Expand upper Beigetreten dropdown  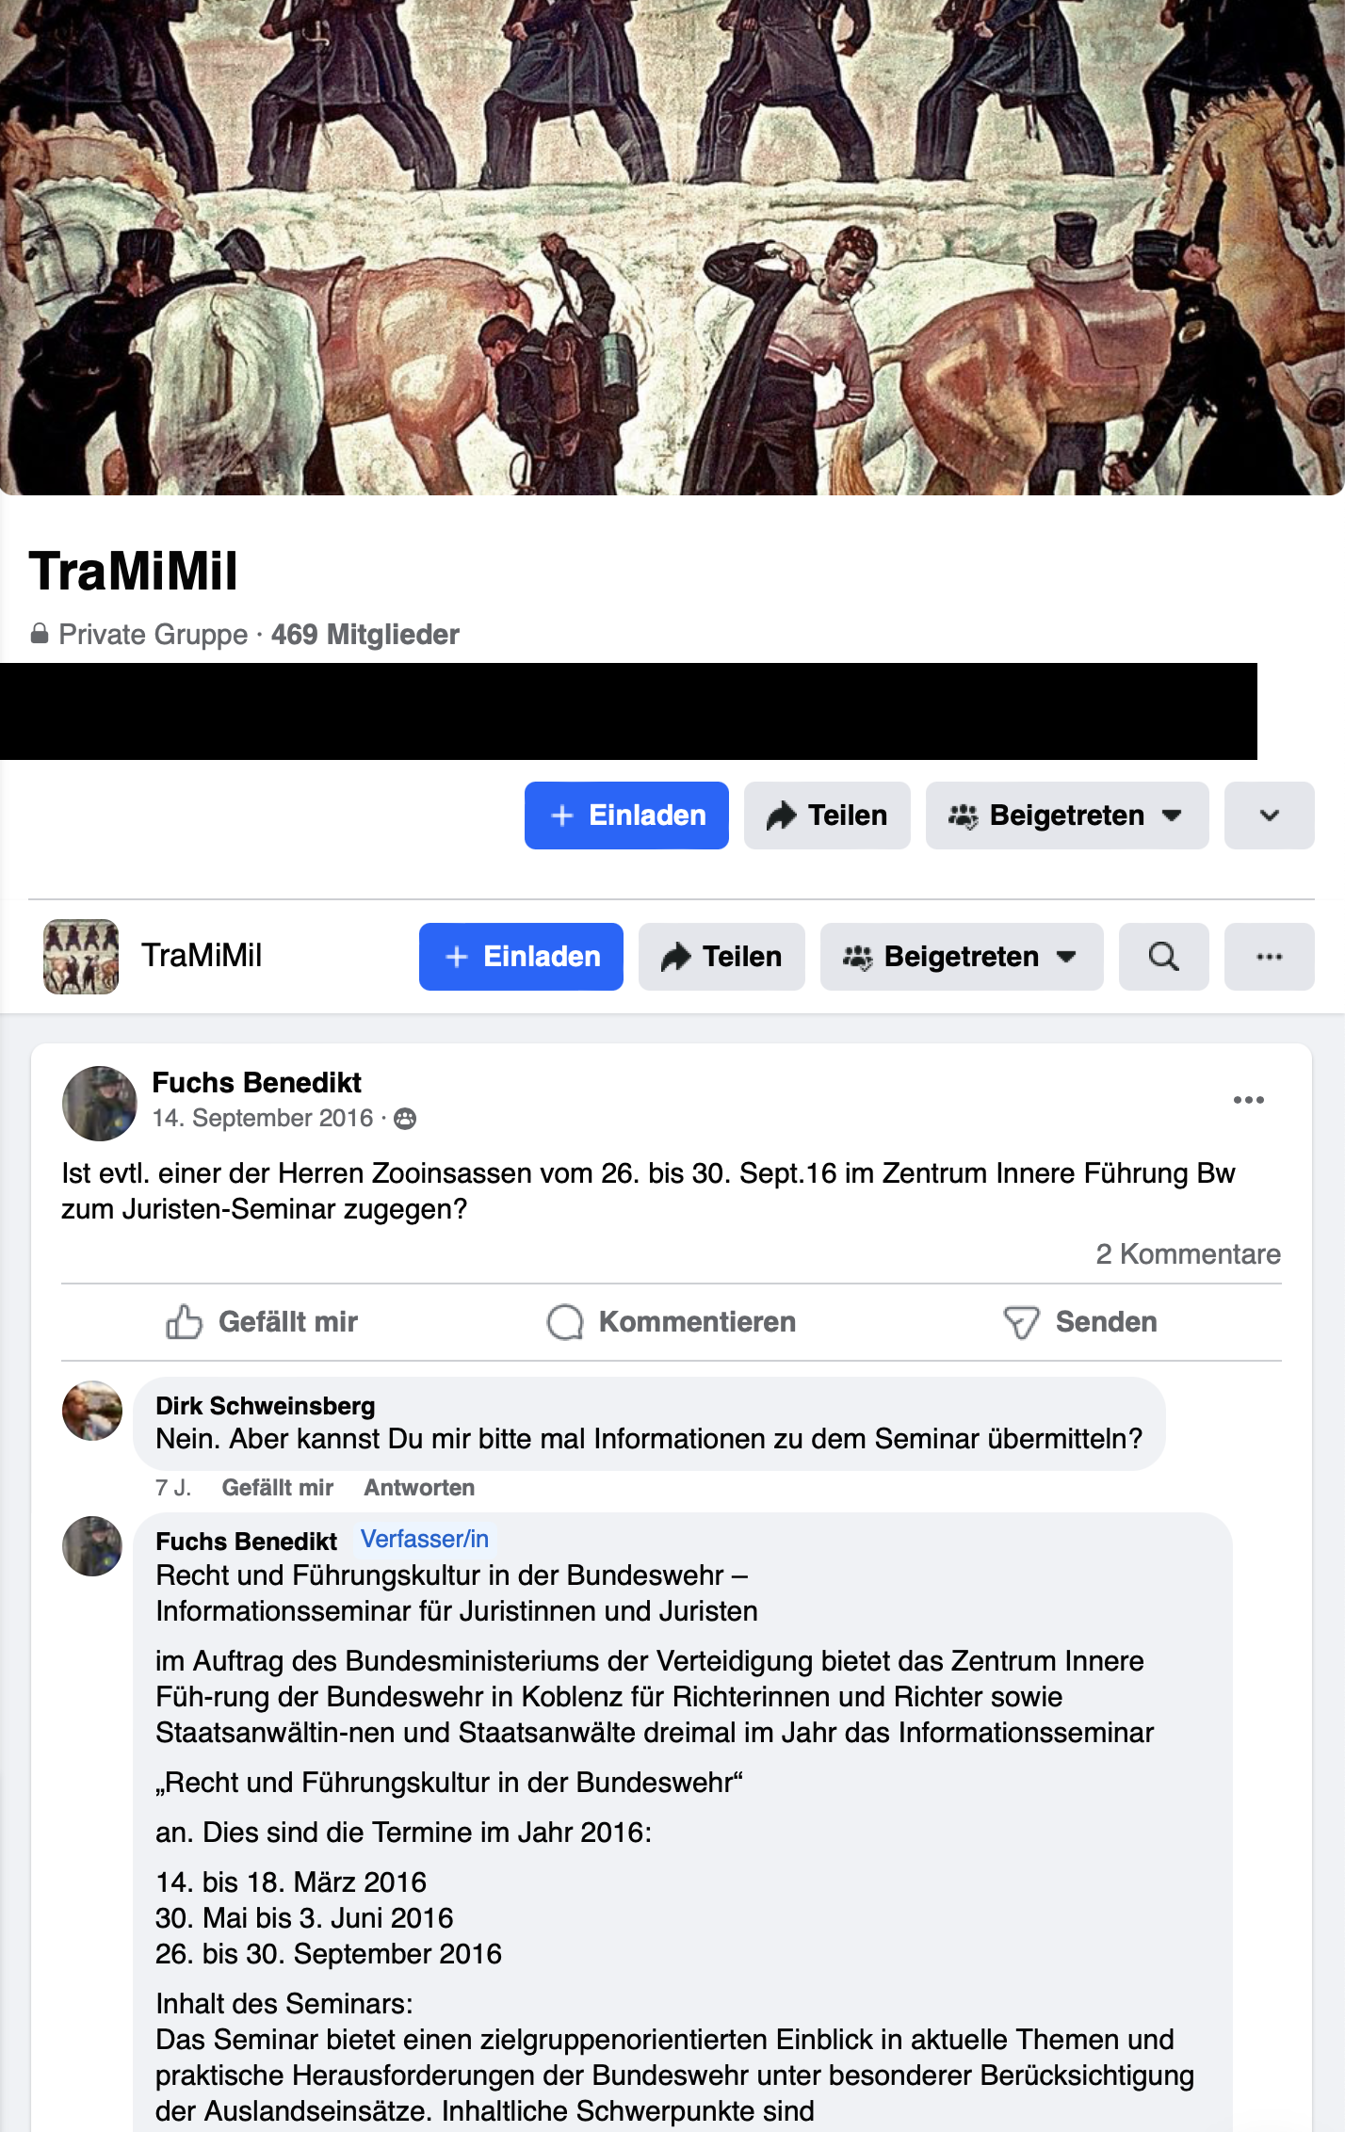point(1067,816)
